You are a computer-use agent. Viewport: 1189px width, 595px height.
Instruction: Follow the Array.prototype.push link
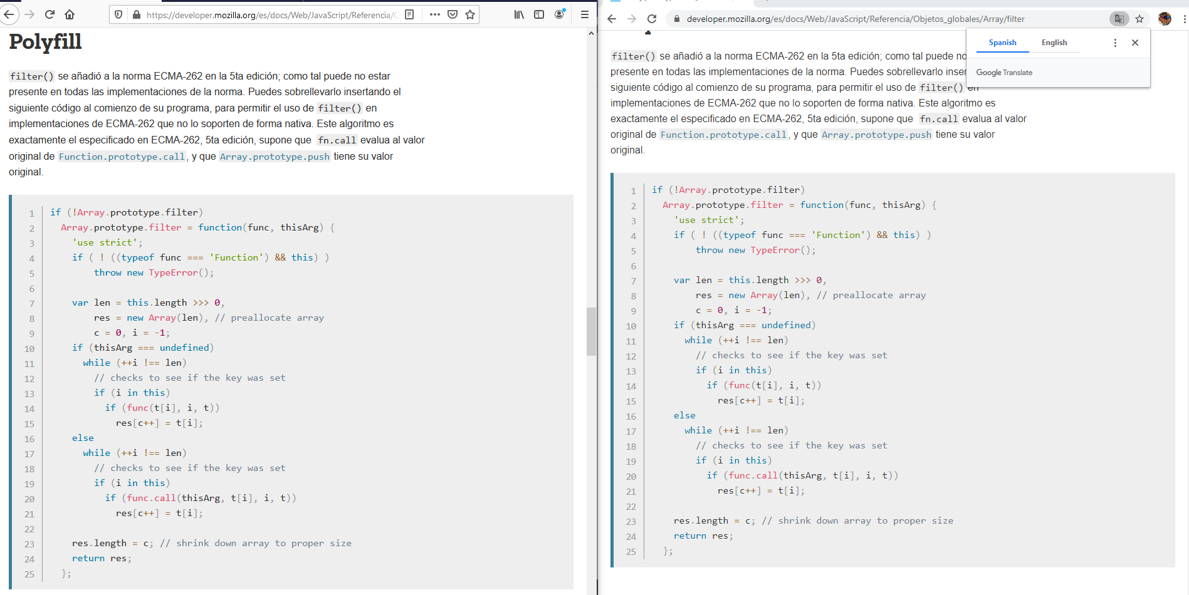pyautogui.click(x=275, y=157)
